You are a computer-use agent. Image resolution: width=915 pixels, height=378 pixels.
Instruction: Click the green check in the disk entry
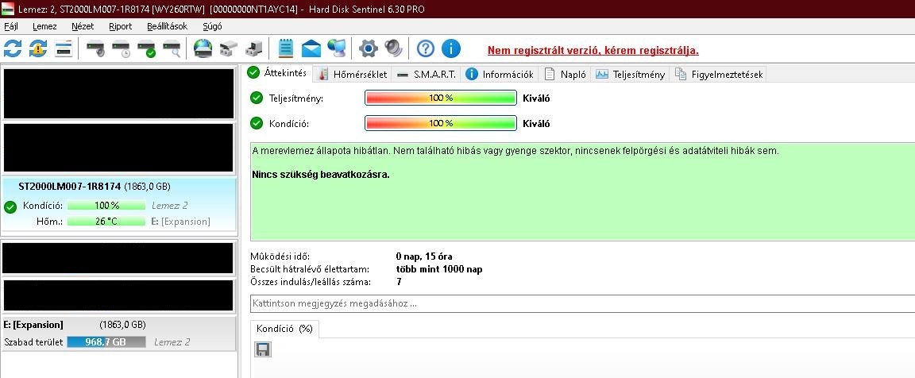click(10, 207)
